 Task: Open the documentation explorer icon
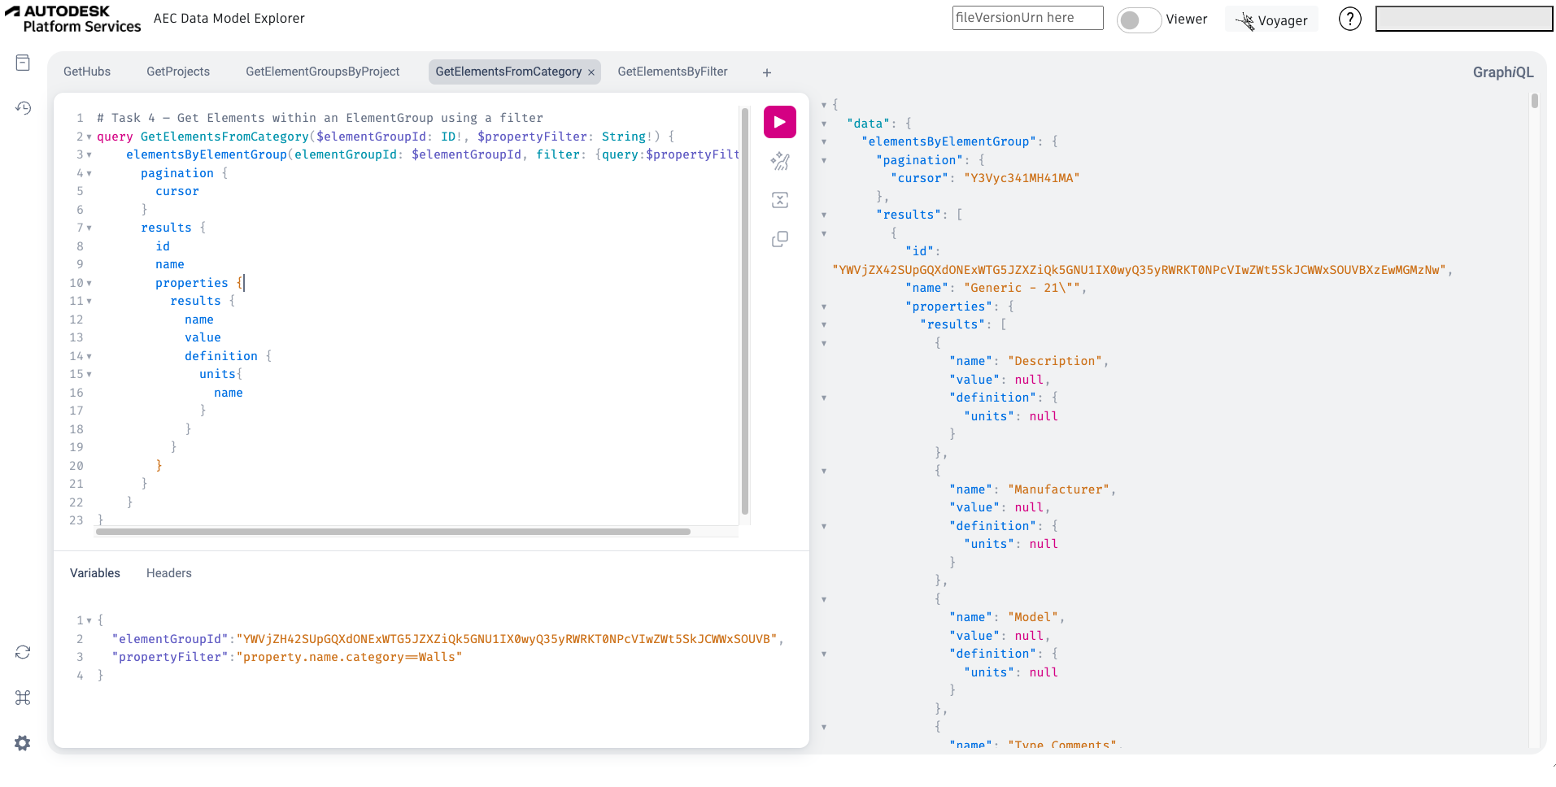tap(23, 63)
